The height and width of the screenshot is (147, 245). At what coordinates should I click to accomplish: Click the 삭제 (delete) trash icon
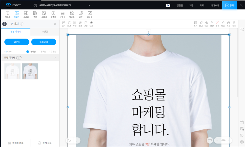point(234,24)
